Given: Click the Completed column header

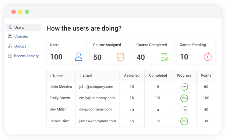Looking at the screenshot, I should 158,76.
